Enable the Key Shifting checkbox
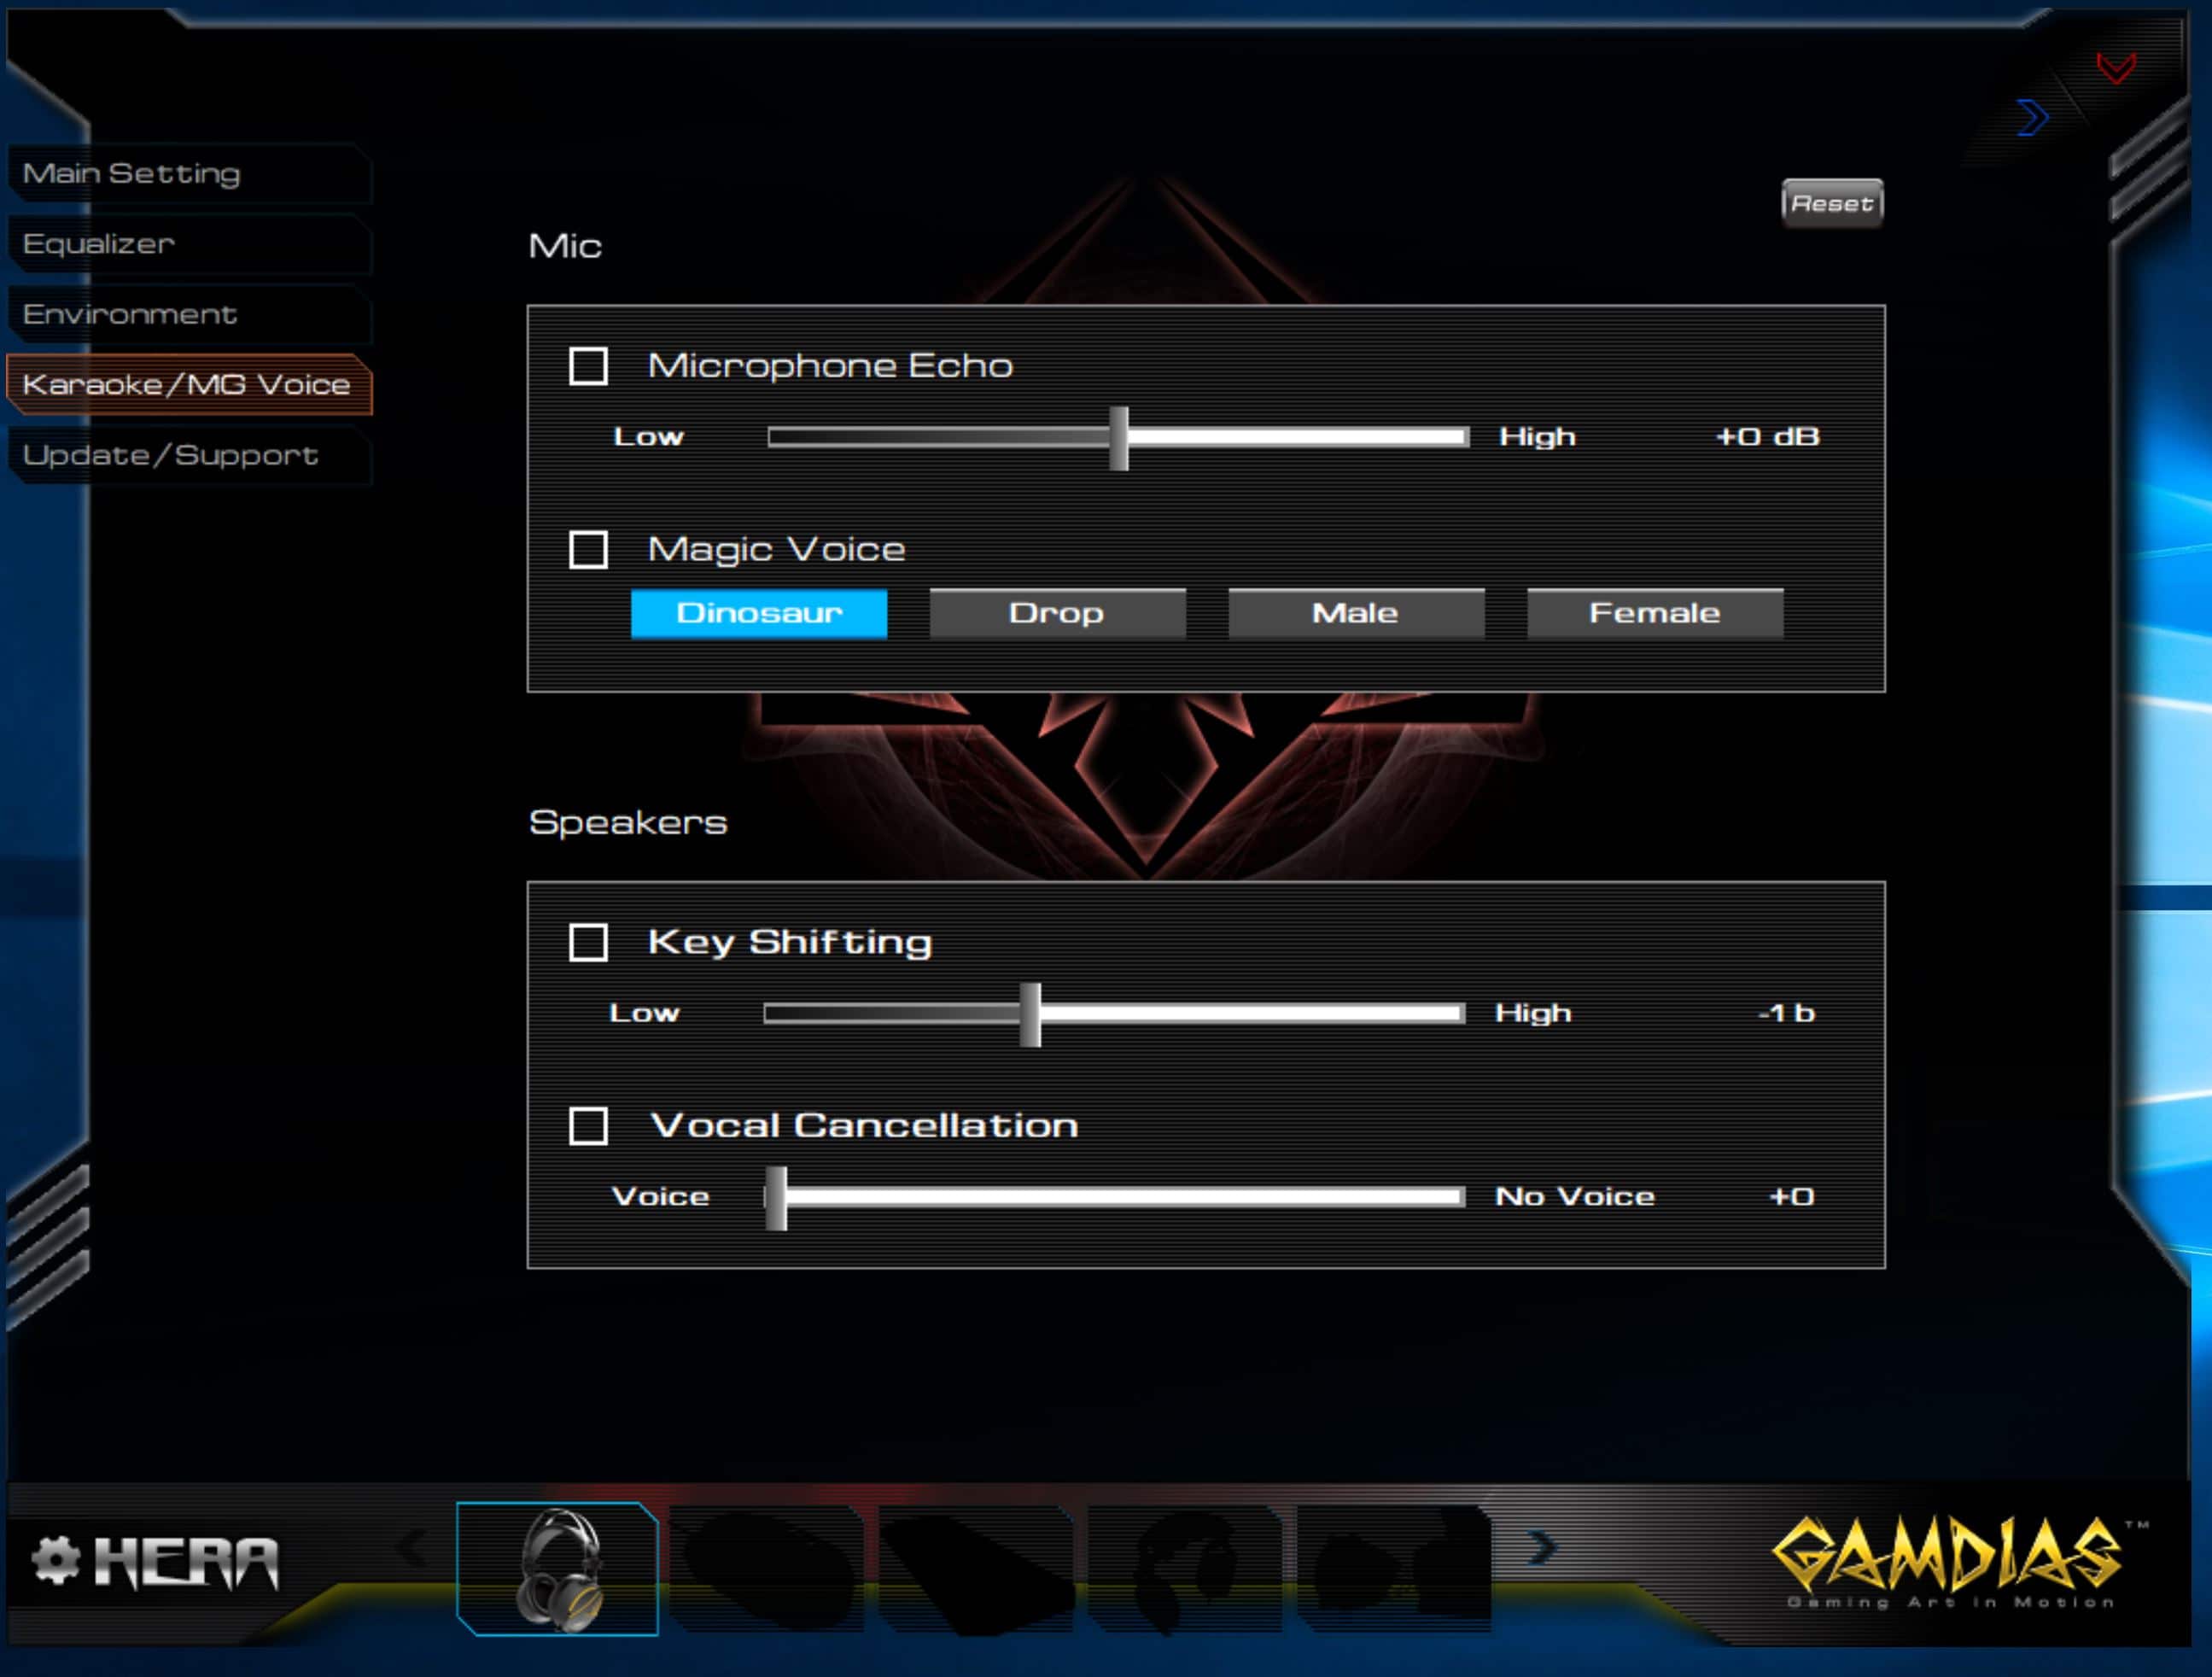This screenshot has height=1677, width=2212. click(588, 942)
